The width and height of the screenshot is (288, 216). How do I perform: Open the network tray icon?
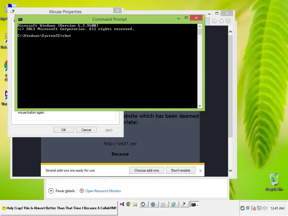coord(259,208)
